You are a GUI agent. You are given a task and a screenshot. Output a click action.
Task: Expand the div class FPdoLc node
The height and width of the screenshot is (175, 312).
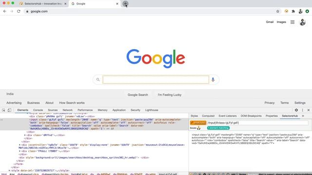[x=19, y=151]
